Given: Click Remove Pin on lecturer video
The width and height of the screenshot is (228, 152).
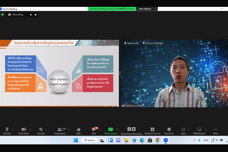Looking at the screenshot, I should [131, 43].
